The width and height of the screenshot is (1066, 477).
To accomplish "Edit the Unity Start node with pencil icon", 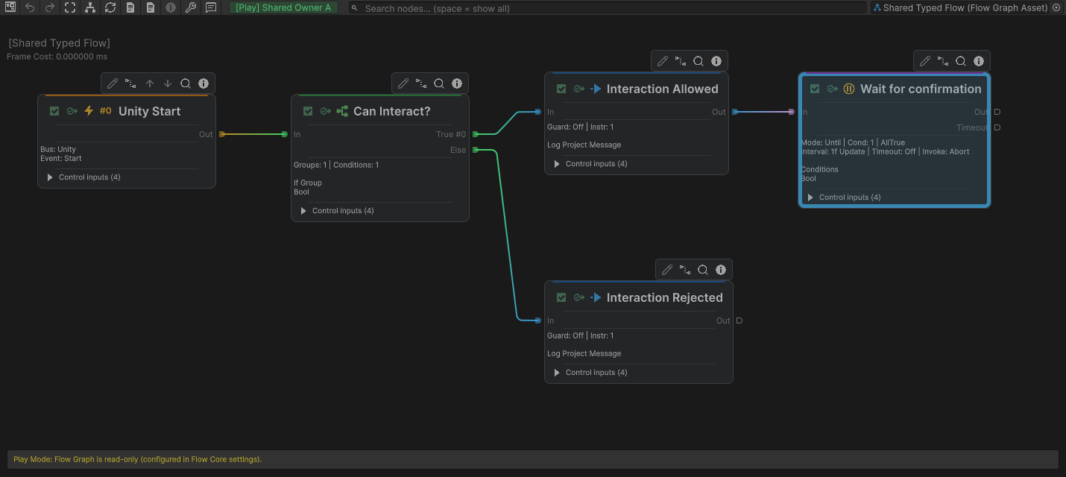I will click(x=113, y=83).
